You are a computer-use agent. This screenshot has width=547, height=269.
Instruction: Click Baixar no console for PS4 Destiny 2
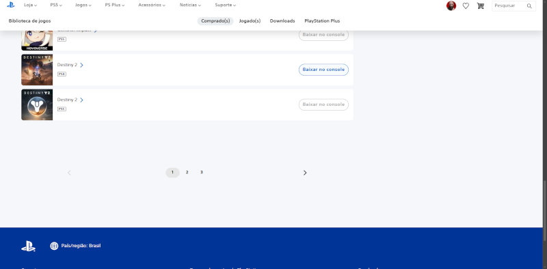323,70
